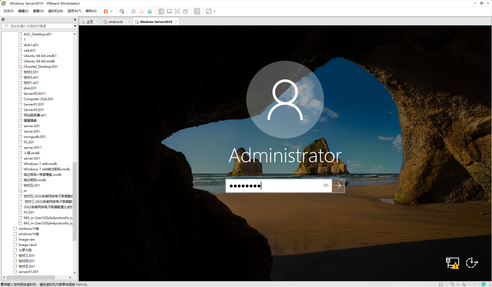Open the 帮助(H) menu
This screenshot has width=492, height=287.
91,11
